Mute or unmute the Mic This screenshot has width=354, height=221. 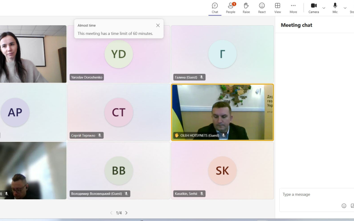[335, 8]
